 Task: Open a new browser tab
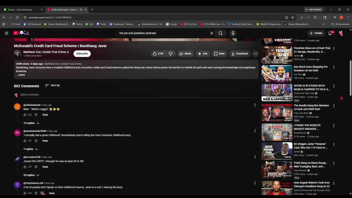92,10
